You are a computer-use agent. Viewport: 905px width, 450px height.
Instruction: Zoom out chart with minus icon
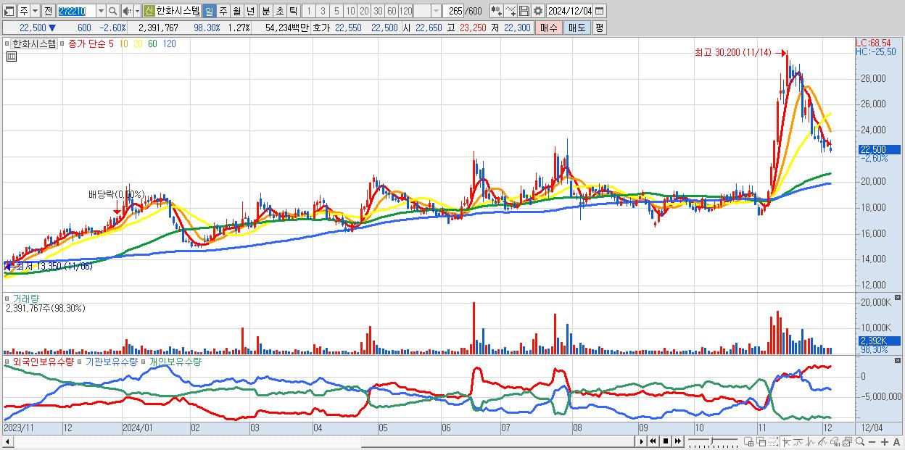872,442
